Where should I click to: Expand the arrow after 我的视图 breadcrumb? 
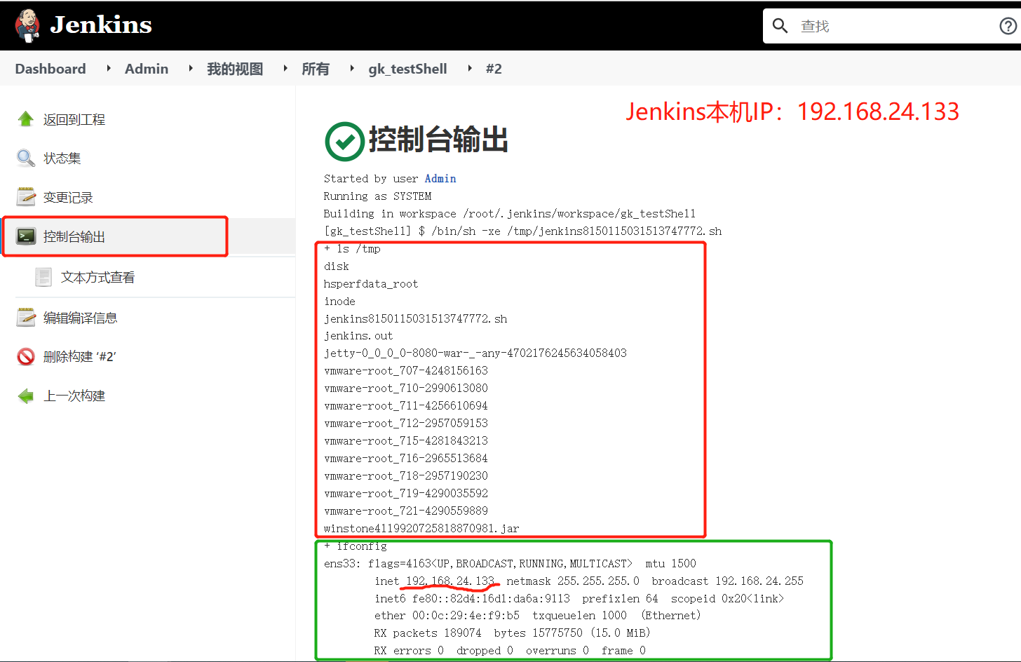click(x=285, y=68)
